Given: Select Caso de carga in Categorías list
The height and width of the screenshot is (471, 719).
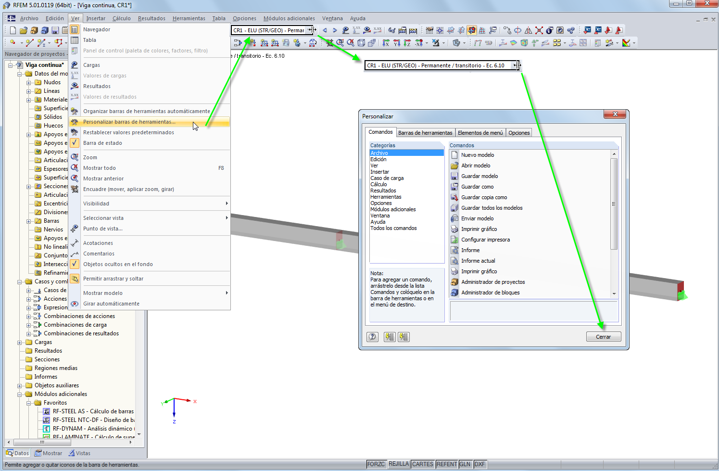Looking at the screenshot, I should pos(387,178).
